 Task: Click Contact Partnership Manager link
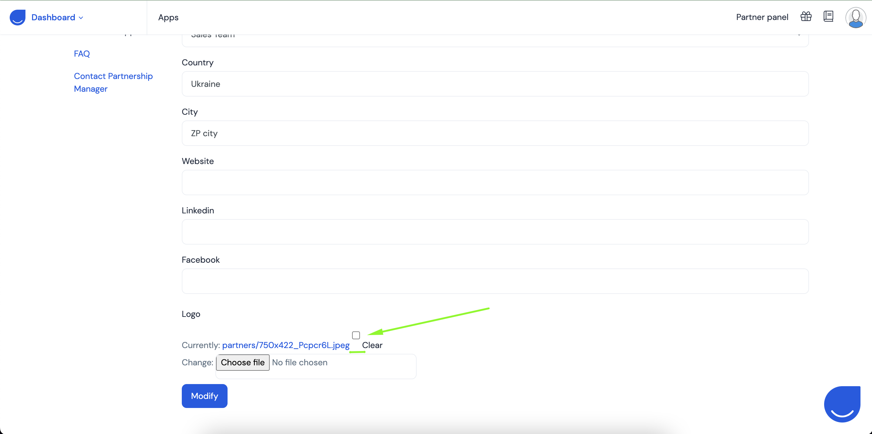click(x=113, y=82)
